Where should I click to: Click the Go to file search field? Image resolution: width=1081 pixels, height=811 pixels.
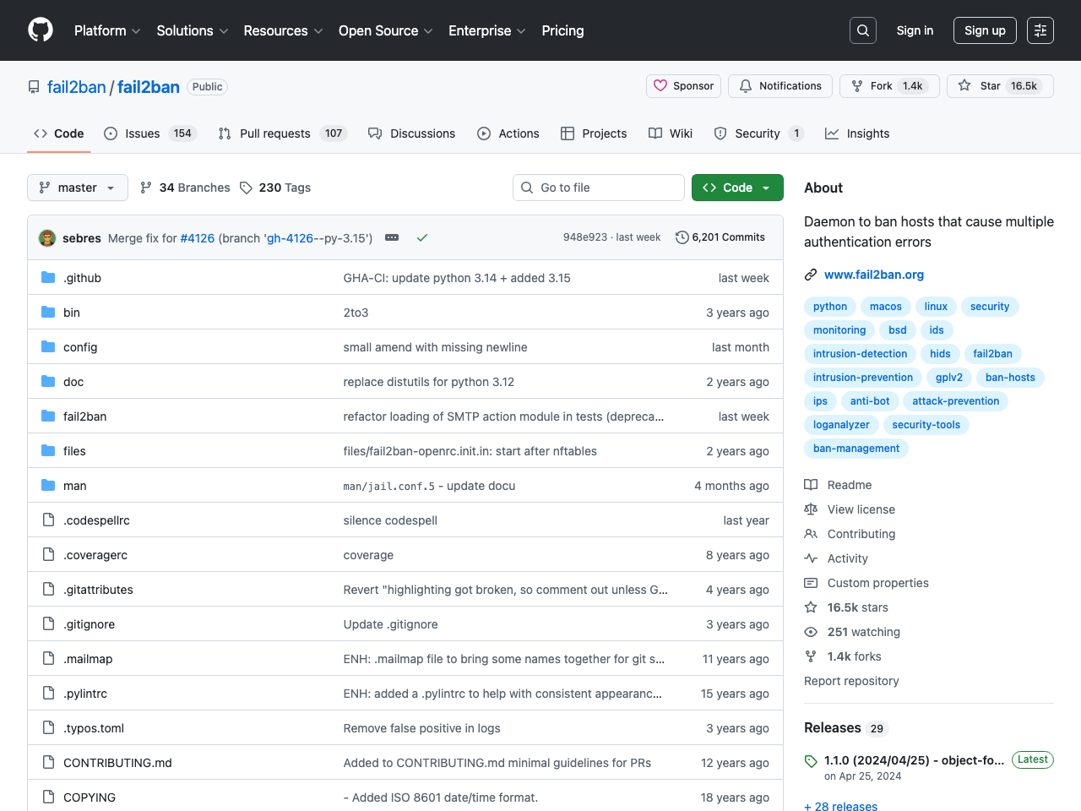point(599,188)
